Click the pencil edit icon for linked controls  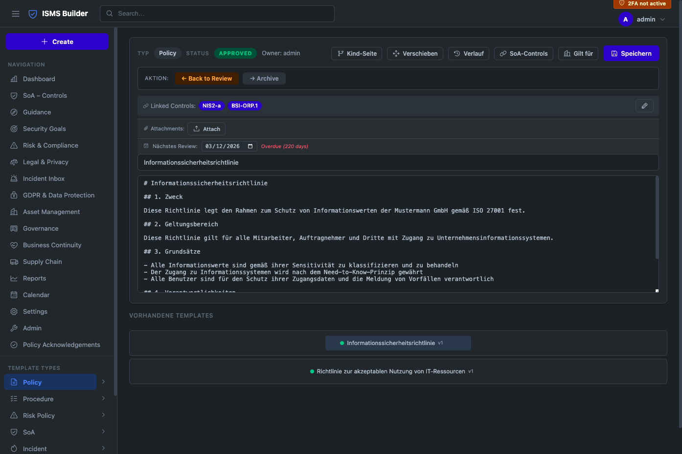tap(644, 106)
